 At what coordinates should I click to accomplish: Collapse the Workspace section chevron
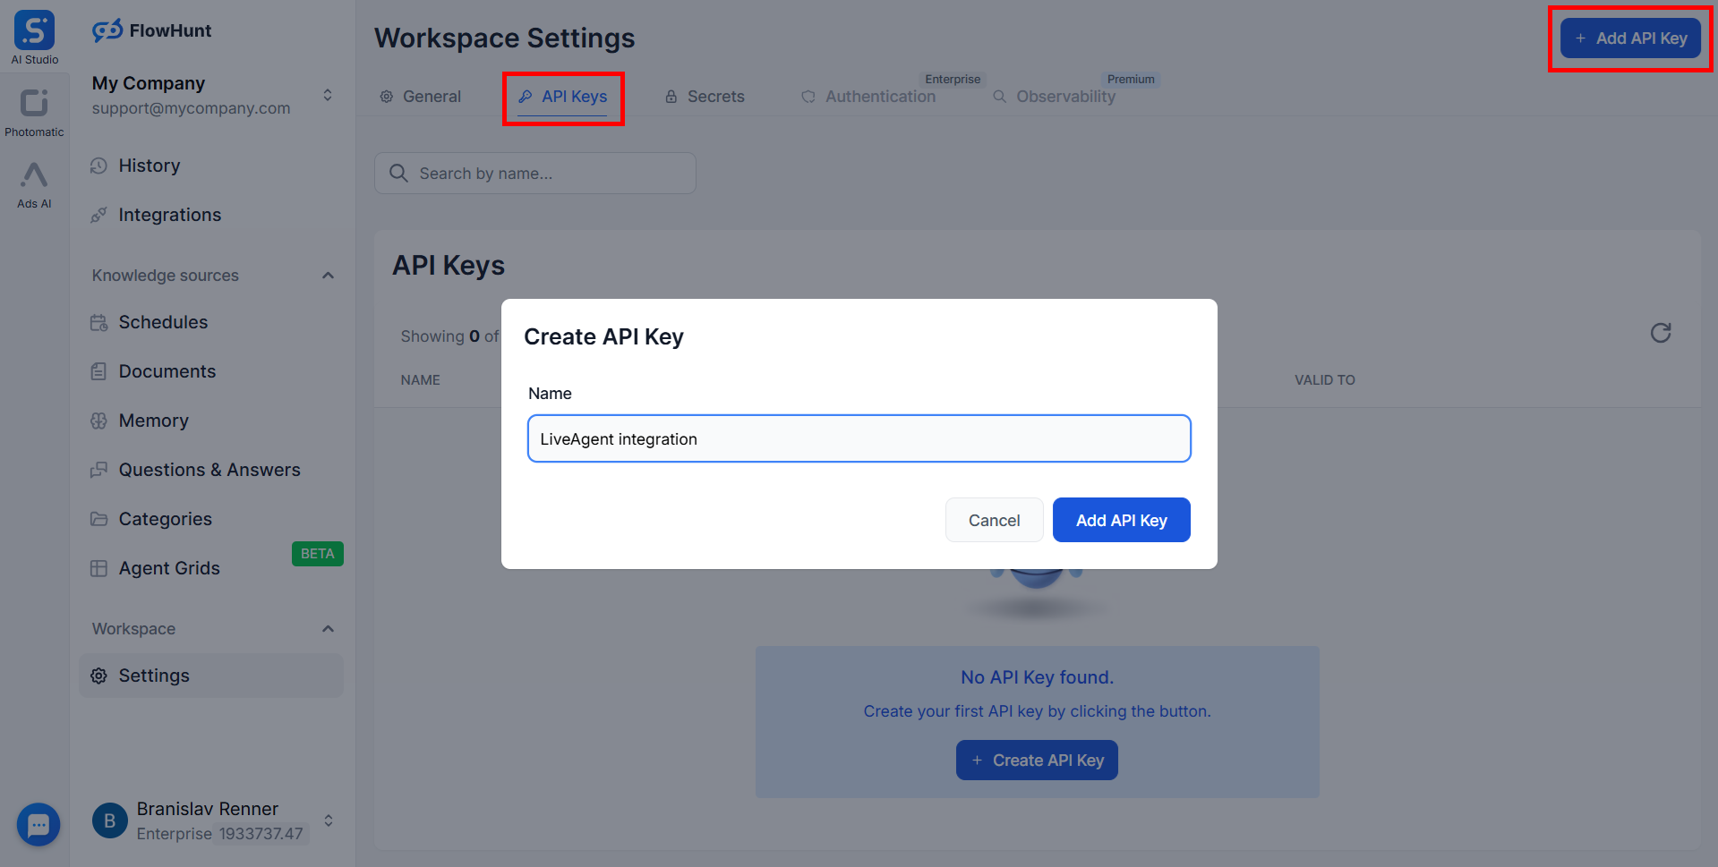pos(328,629)
